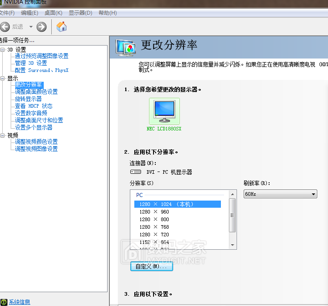Click the 显示 category label

click(x=12, y=78)
